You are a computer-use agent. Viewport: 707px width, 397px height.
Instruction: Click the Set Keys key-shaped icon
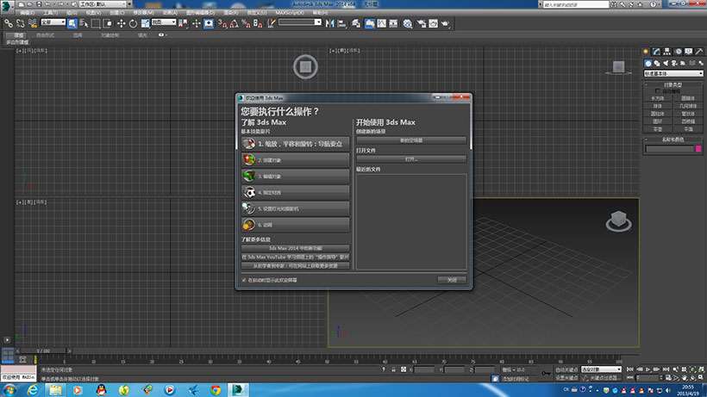click(546, 373)
